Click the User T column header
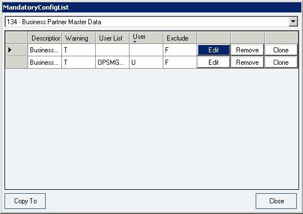 (x=146, y=38)
